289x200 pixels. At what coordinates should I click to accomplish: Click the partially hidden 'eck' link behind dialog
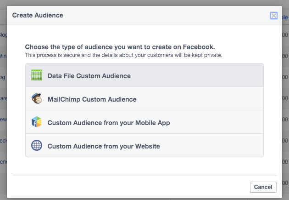point(3,140)
